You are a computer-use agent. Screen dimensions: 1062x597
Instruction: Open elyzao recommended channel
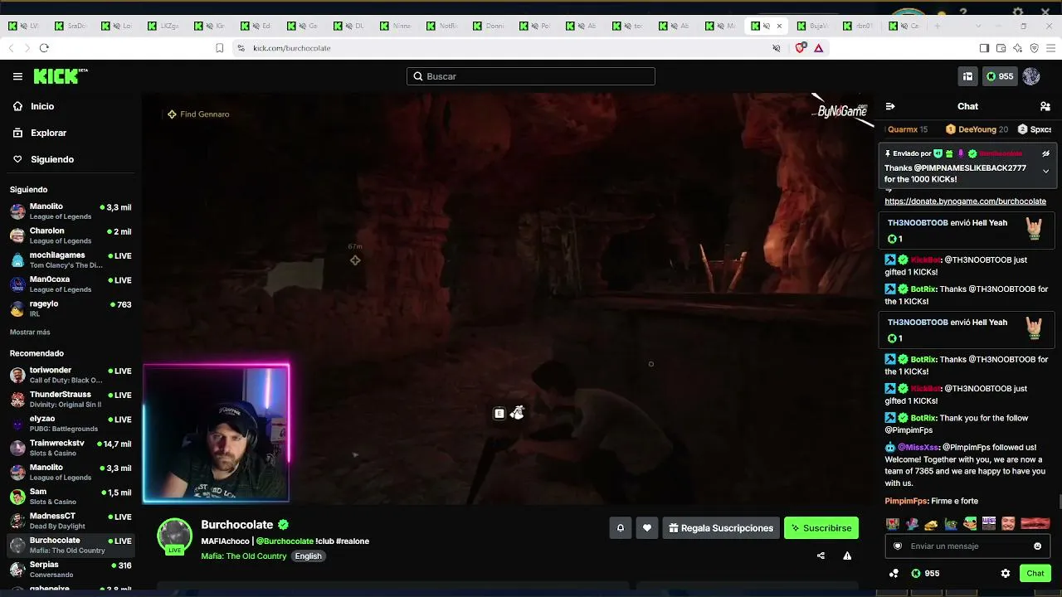click(x=71, y=424)
